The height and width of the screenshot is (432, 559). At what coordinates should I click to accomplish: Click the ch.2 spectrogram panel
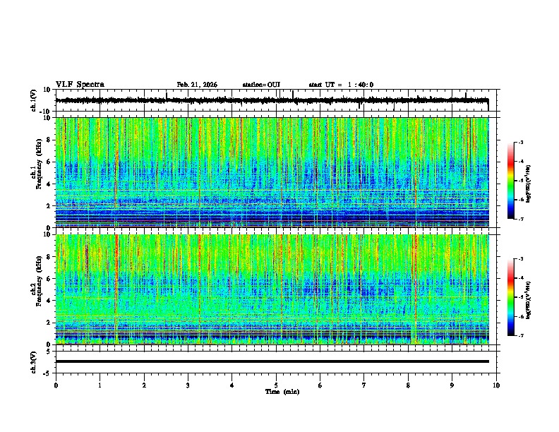[272, 289]
